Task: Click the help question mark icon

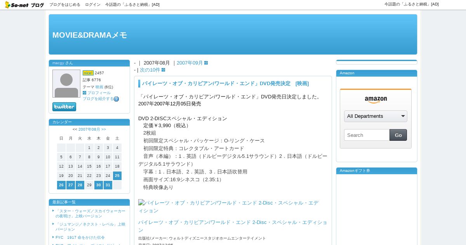Action: 116,99
